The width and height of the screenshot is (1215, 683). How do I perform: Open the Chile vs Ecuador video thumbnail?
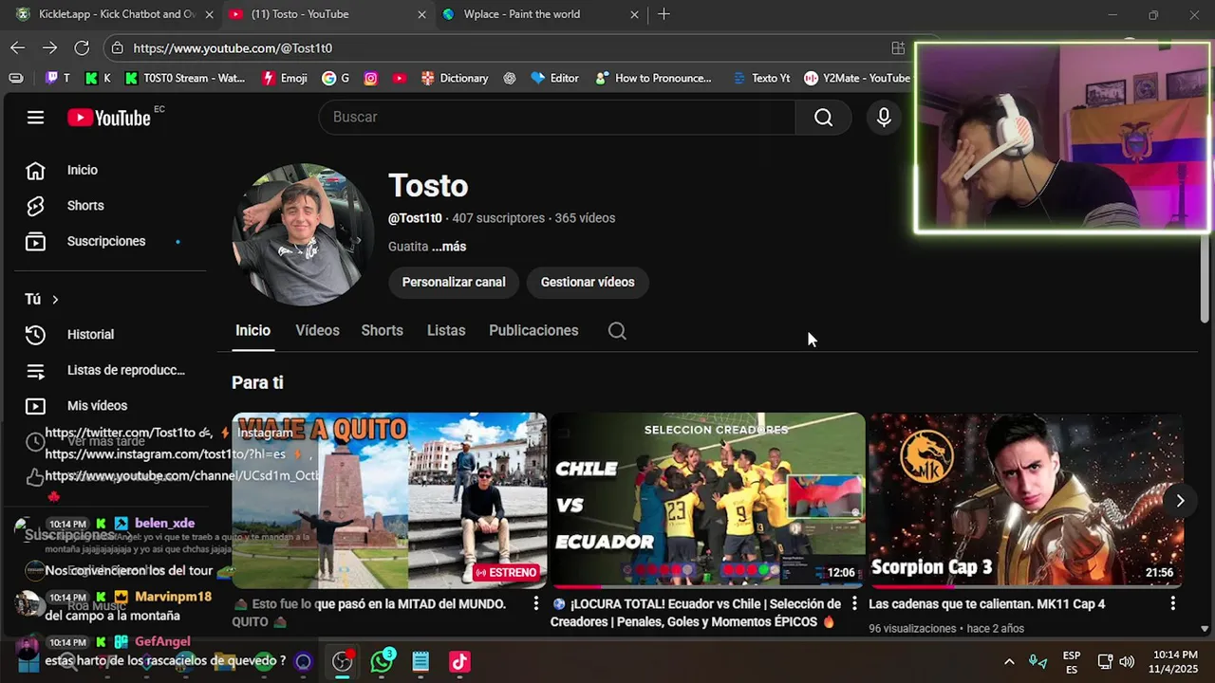pos(708,500)
